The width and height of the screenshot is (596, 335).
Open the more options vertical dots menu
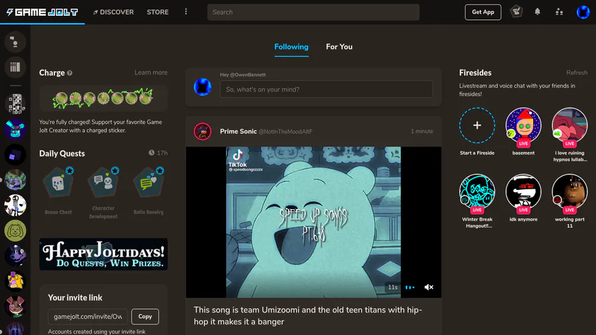pos(186,12)
